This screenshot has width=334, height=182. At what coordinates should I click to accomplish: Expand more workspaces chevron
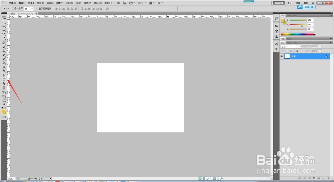tap(313, 3)
